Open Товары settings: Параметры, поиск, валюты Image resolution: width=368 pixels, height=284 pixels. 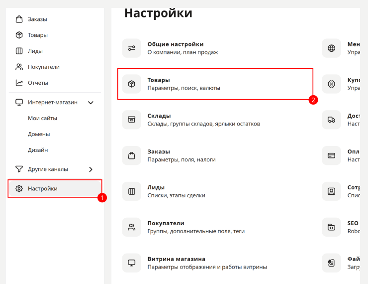click(x=215, y=84)
